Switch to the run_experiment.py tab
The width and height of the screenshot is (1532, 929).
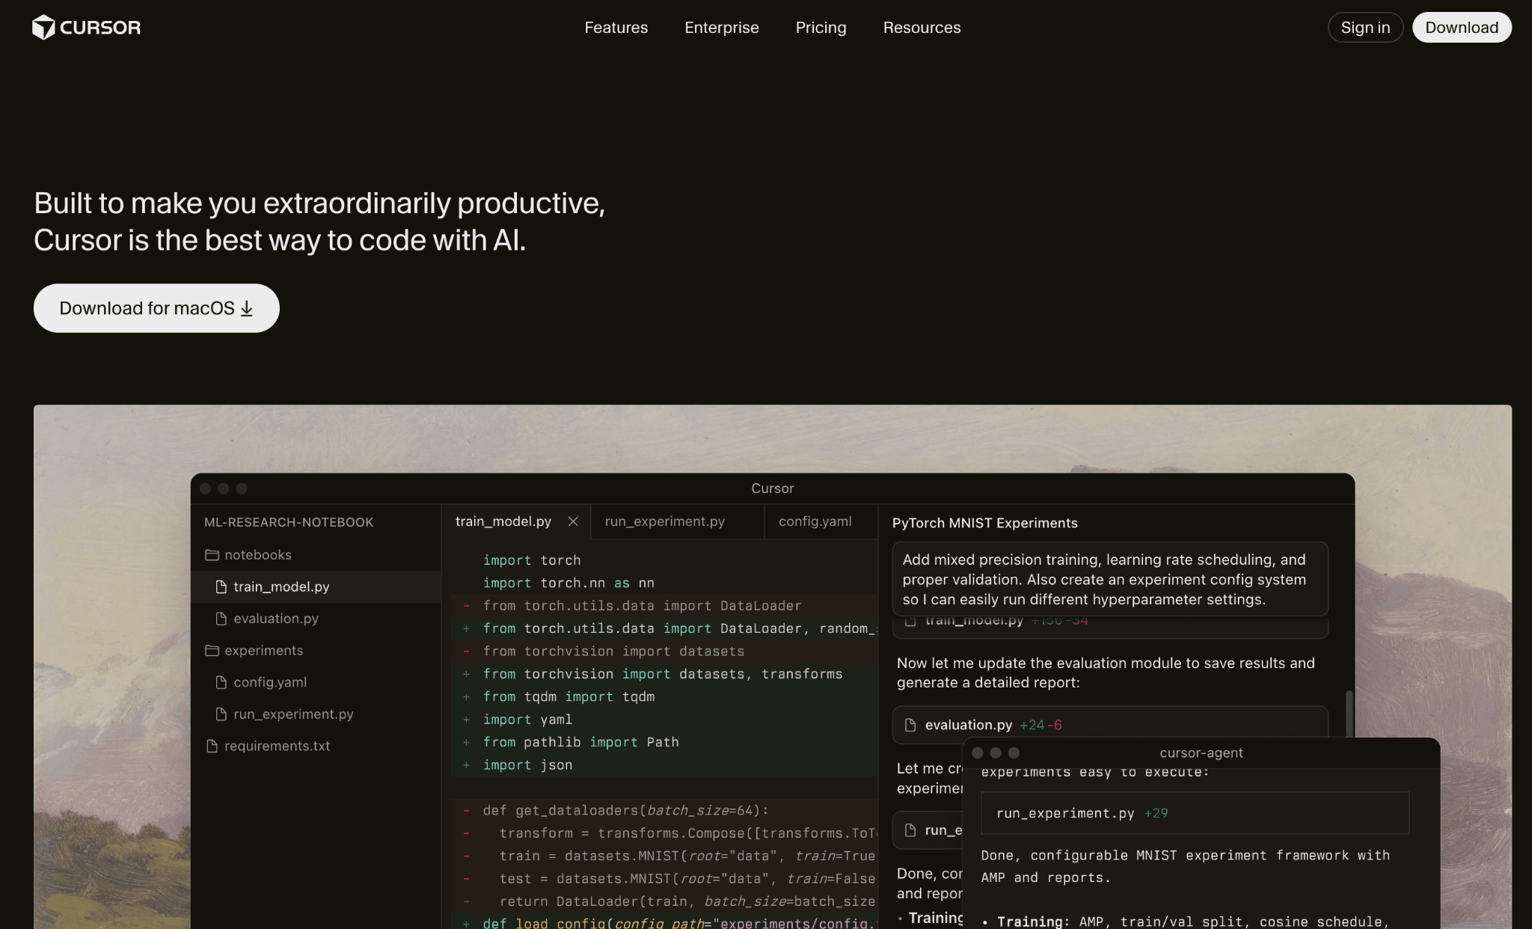[x=664, y=521]
